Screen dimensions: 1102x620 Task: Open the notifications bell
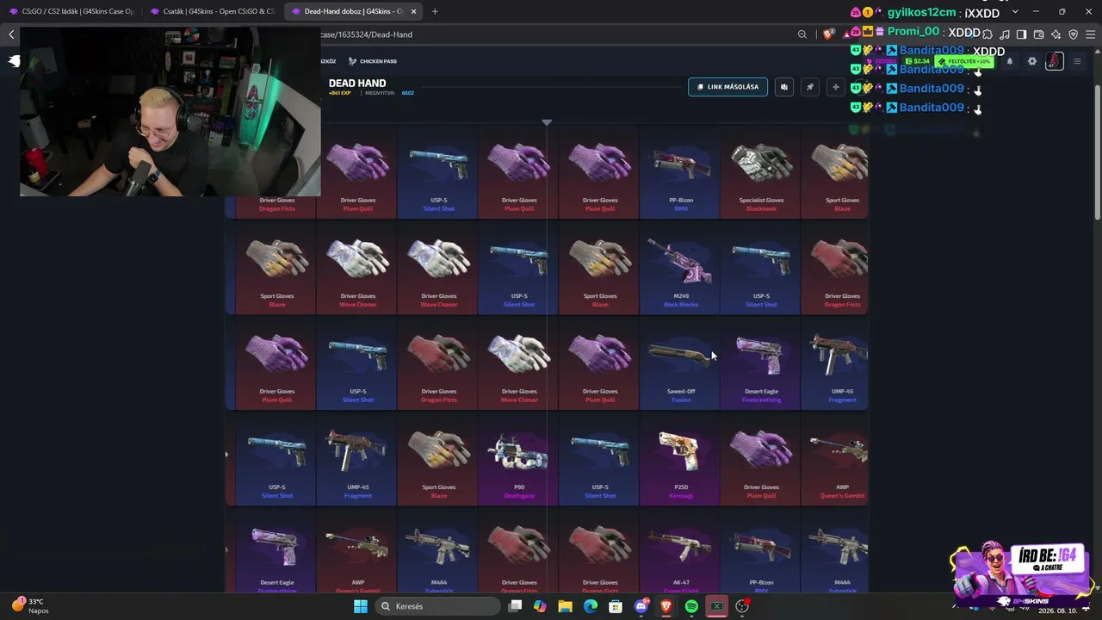1010,62
